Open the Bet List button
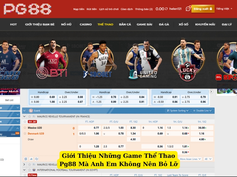Screen dimensions: 237x177 [x=9, y=100]
